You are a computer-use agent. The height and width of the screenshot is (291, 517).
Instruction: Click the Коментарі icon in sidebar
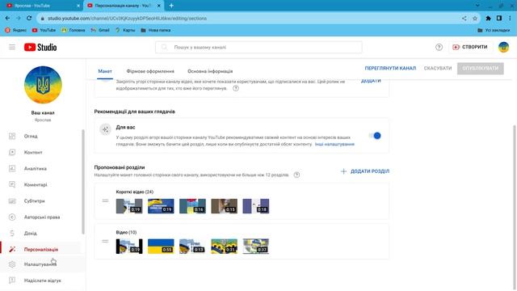click(12, 184)
